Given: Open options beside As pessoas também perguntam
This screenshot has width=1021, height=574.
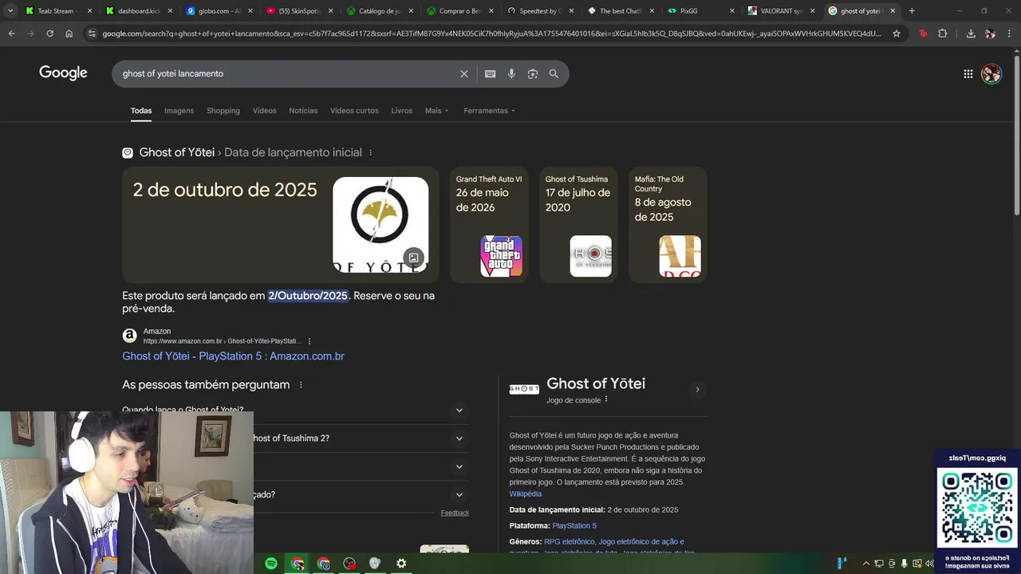Looking at the screenshot, I should pyautogui.click(x=301, y=385).
